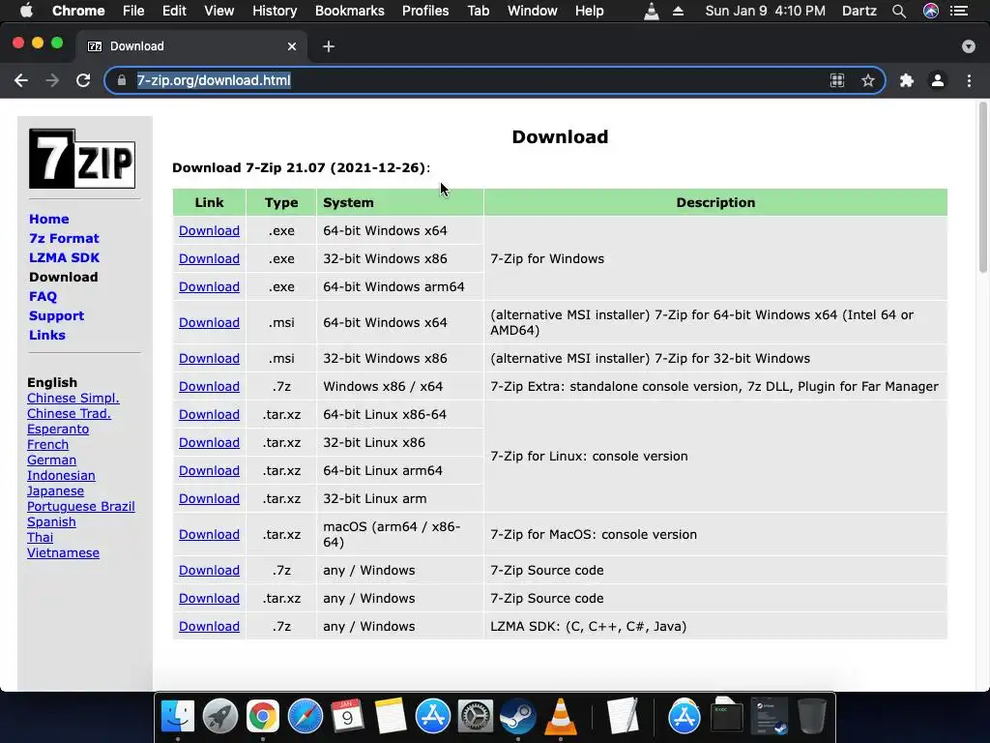This screenshot has height=743, width=990.
Task: Open the Trash in the dock
Action: coord(811,717)
